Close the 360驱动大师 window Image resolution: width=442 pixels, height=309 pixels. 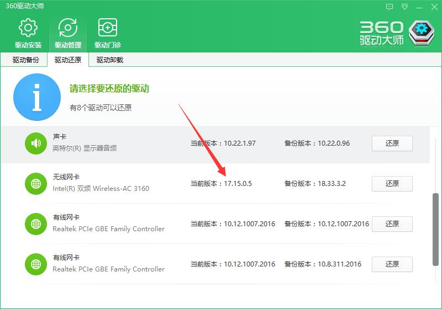click(434, 7)
